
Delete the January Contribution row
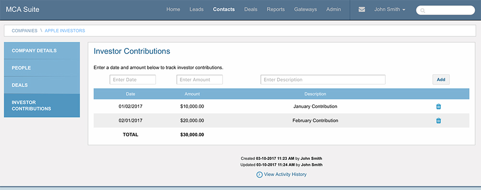coord(438,107)
